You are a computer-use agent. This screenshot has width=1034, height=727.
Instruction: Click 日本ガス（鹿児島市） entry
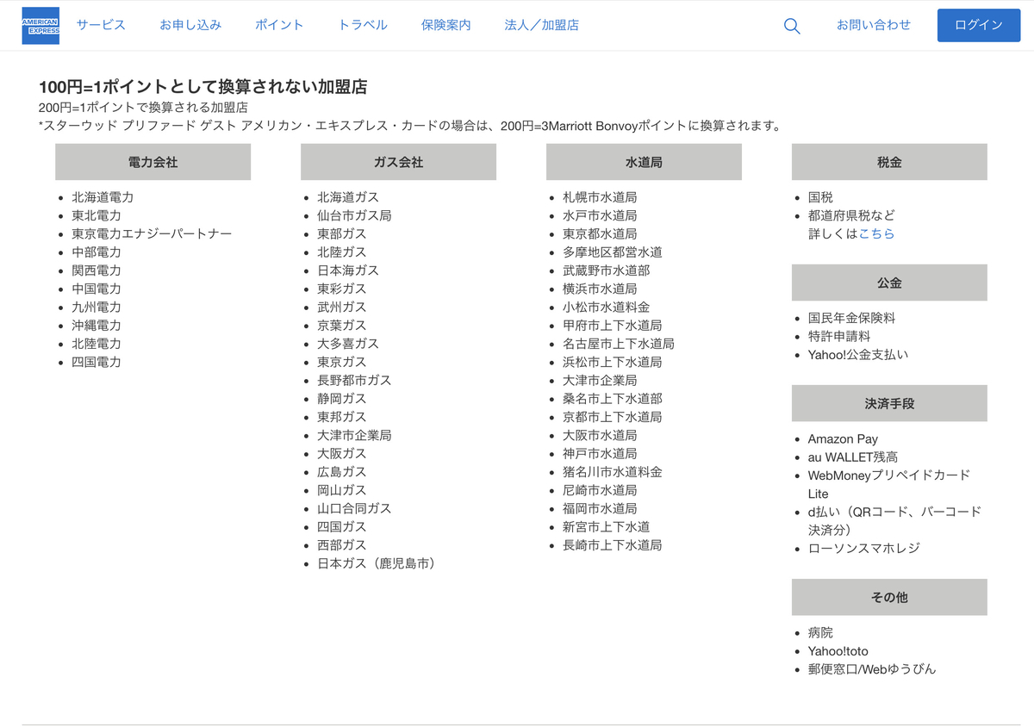click(378, 563)
